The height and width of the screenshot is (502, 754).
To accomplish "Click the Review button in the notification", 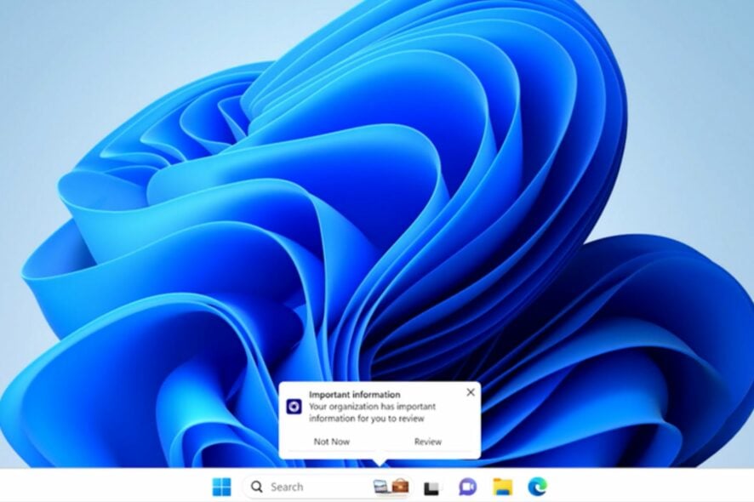I will (426, 442).
